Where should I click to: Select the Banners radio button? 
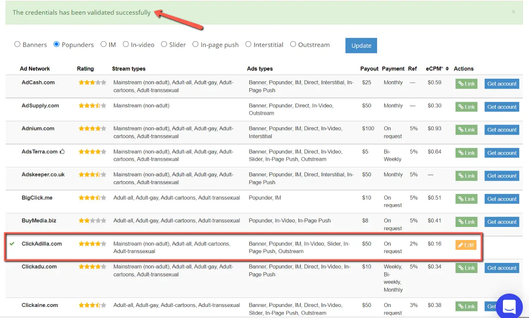pyautogui.click(x=17, y=44)
